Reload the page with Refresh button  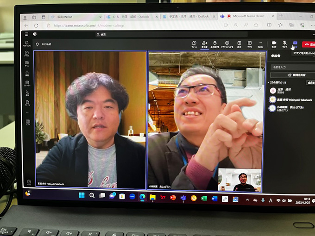click(x=36, y=26)
